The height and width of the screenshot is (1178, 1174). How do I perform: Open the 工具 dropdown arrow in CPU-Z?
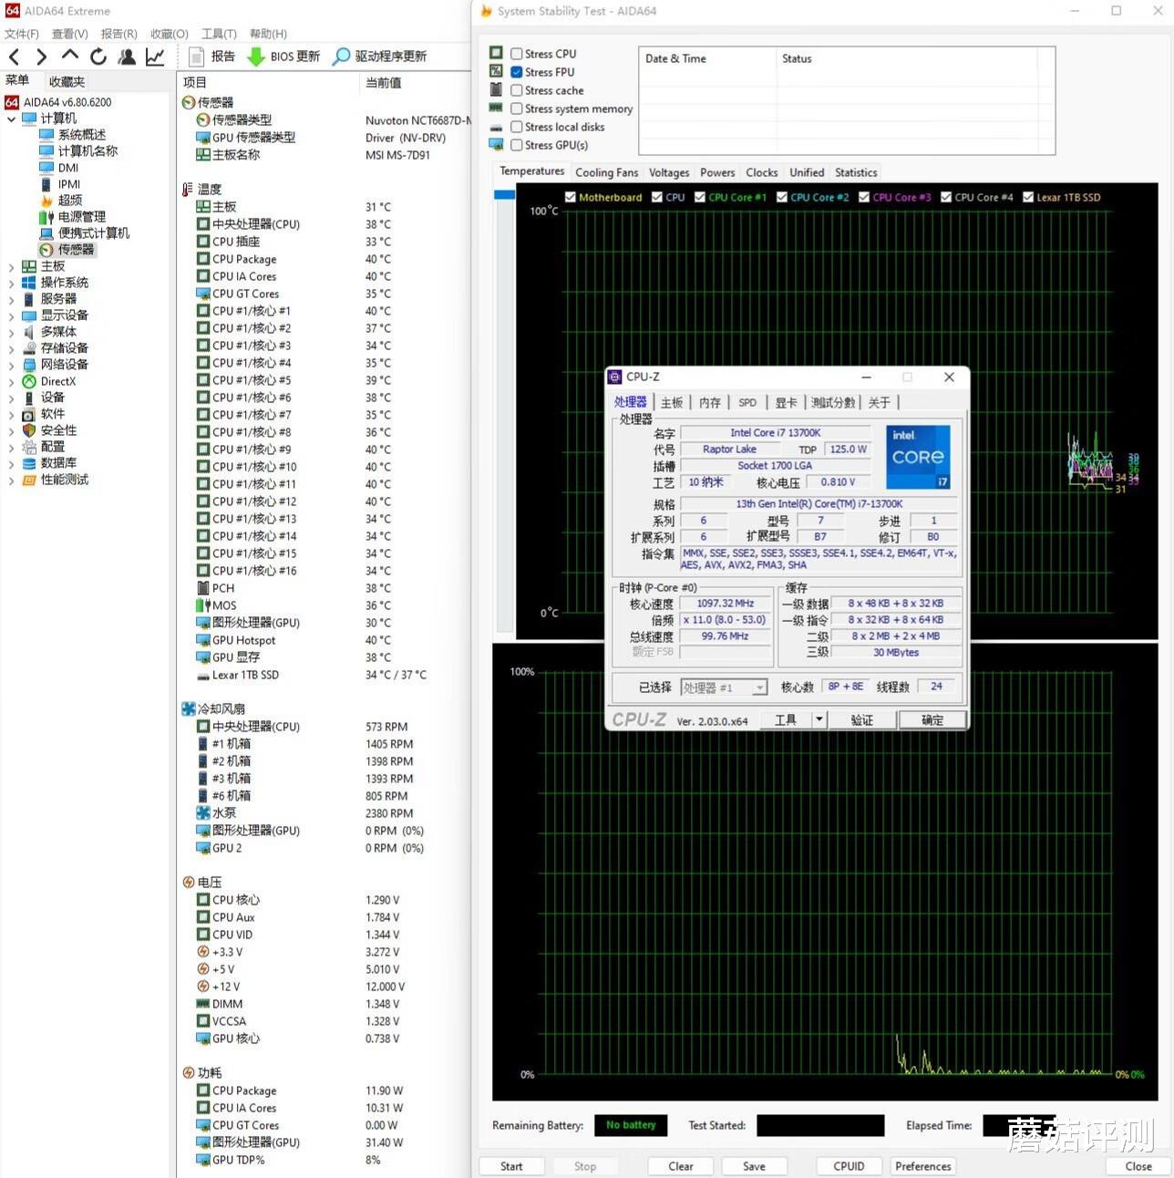click(x=819, y=720)
